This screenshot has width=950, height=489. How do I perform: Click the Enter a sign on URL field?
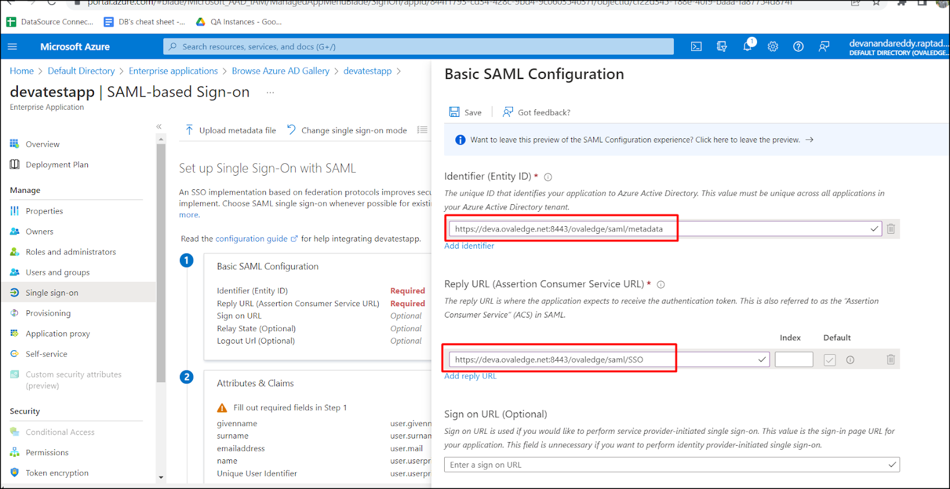672,465
